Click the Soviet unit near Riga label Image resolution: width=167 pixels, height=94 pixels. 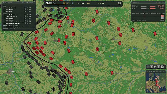(x=97, y=12)
